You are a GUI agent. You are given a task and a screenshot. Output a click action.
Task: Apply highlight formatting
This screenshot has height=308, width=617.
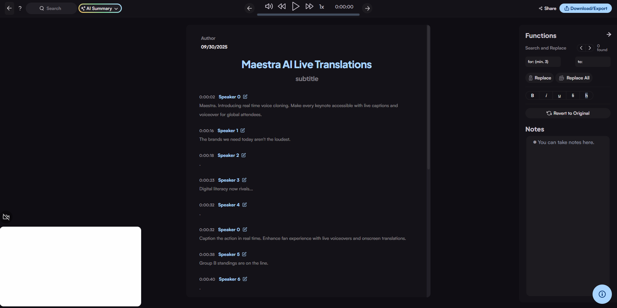pyautogui.click(x=586, y=95)
